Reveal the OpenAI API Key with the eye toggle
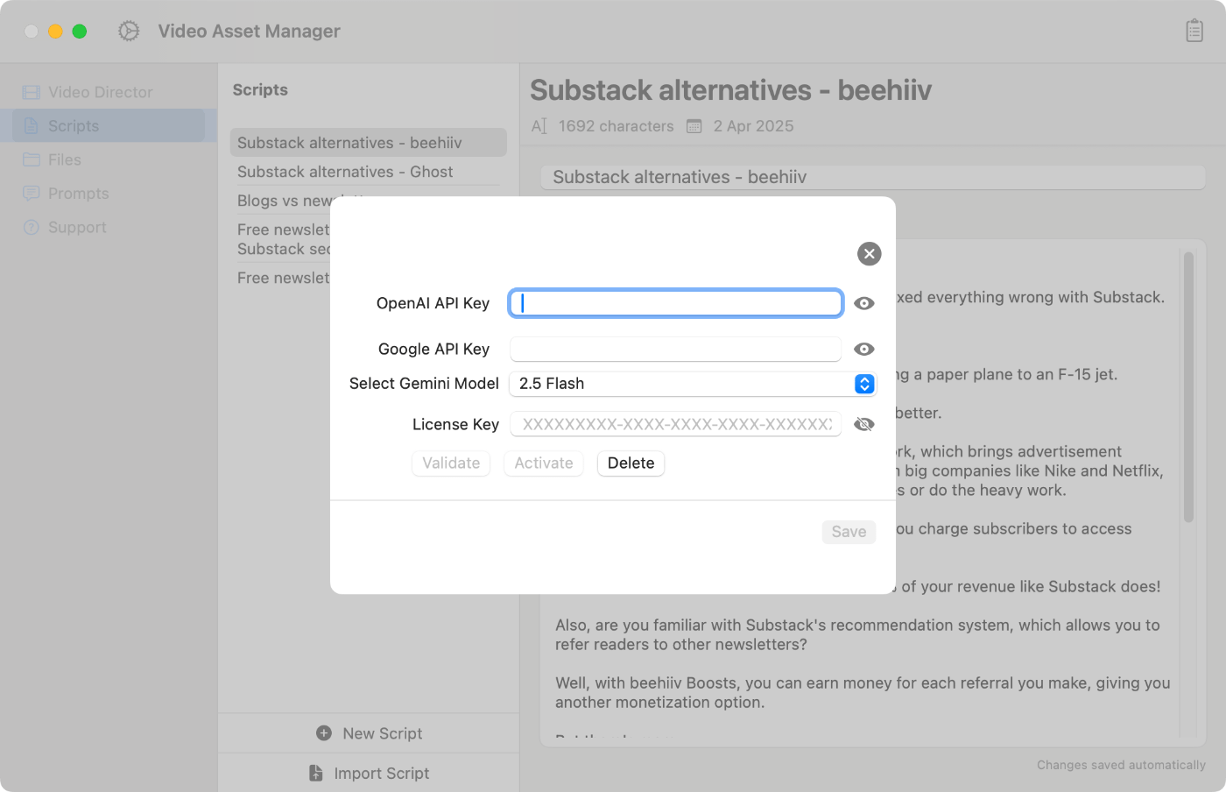Screen dimensions: 1226x792 click(x=864, y=302)
